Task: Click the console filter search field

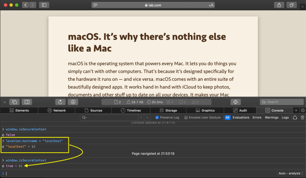Action: pos(109,118)
